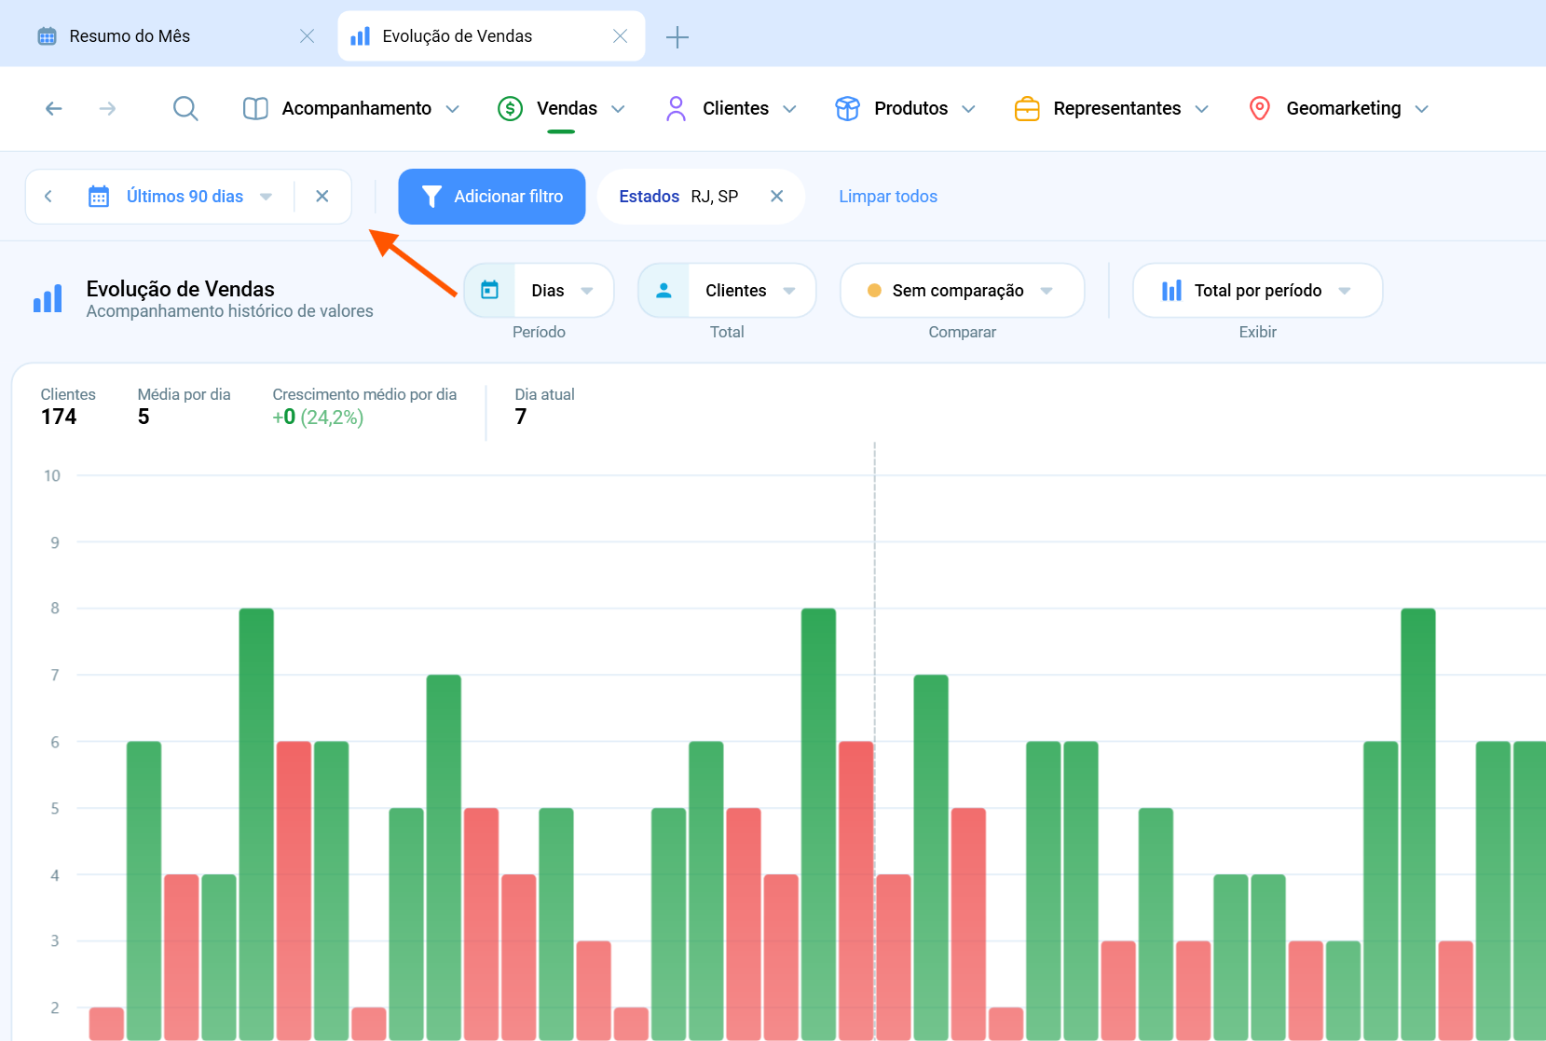The image size is (1546, 1041).
Task: Expand the Representantes chevron
Action: pos(1202,109)
